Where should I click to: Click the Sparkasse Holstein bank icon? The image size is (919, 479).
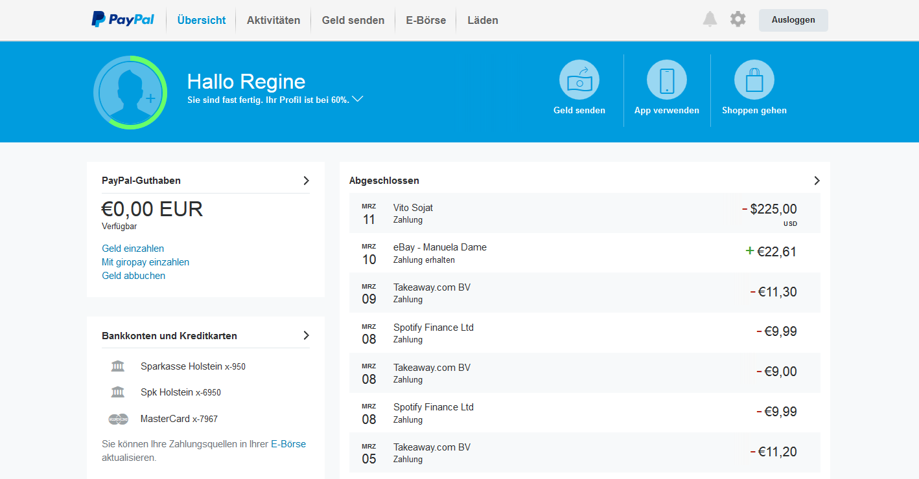(118, 366)
